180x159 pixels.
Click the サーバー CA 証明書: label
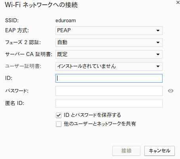coord(29,54)
